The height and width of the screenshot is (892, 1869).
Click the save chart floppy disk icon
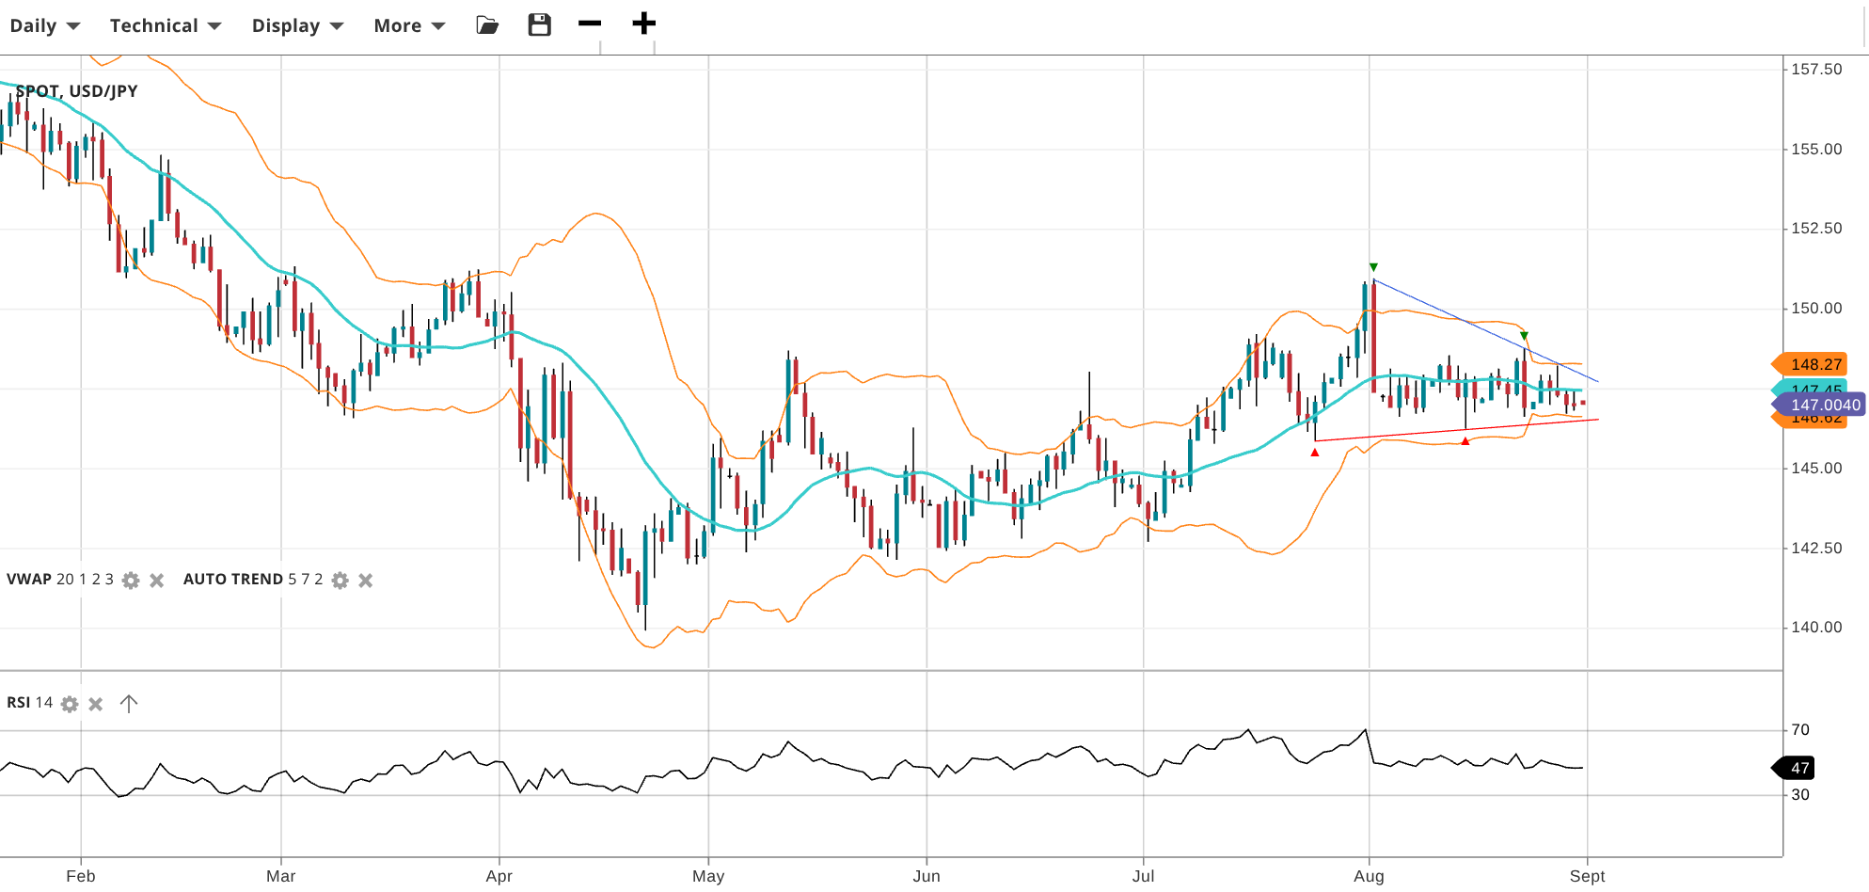539,25
